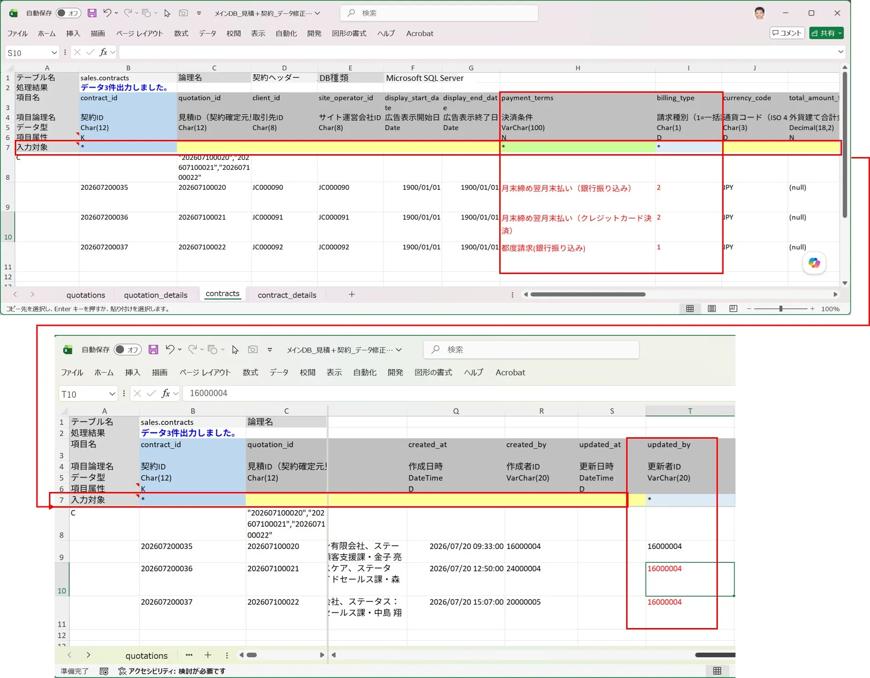
Task: Click Redo arrow in top Excel window
Action: [127, 13]
